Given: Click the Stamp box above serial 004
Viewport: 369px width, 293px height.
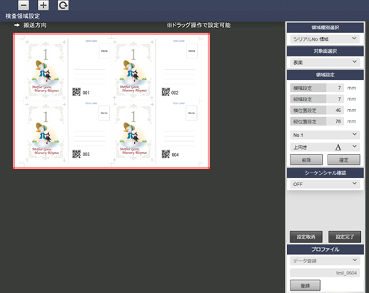Looking at the screenshot, I should (x=192, y=113).
